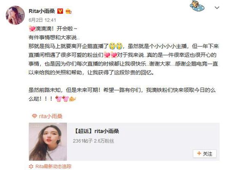Click the yellow duck emoji in the post
The width and height of the screenshot is (225, 170).
(72, 99)
